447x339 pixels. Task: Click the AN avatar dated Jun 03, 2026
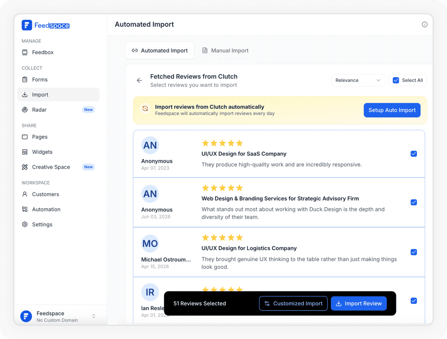pyautogui.click(x=150, y=194)
